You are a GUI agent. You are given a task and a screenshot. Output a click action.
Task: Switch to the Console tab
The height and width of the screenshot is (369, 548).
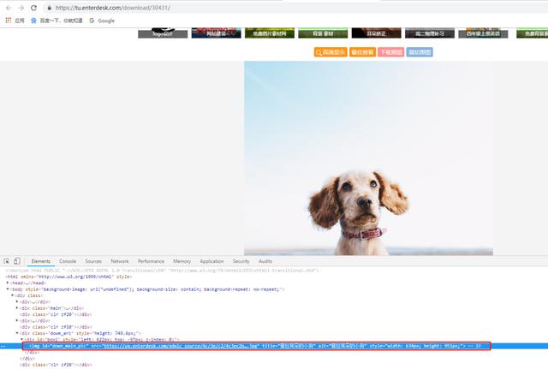(x=68, y=261)
